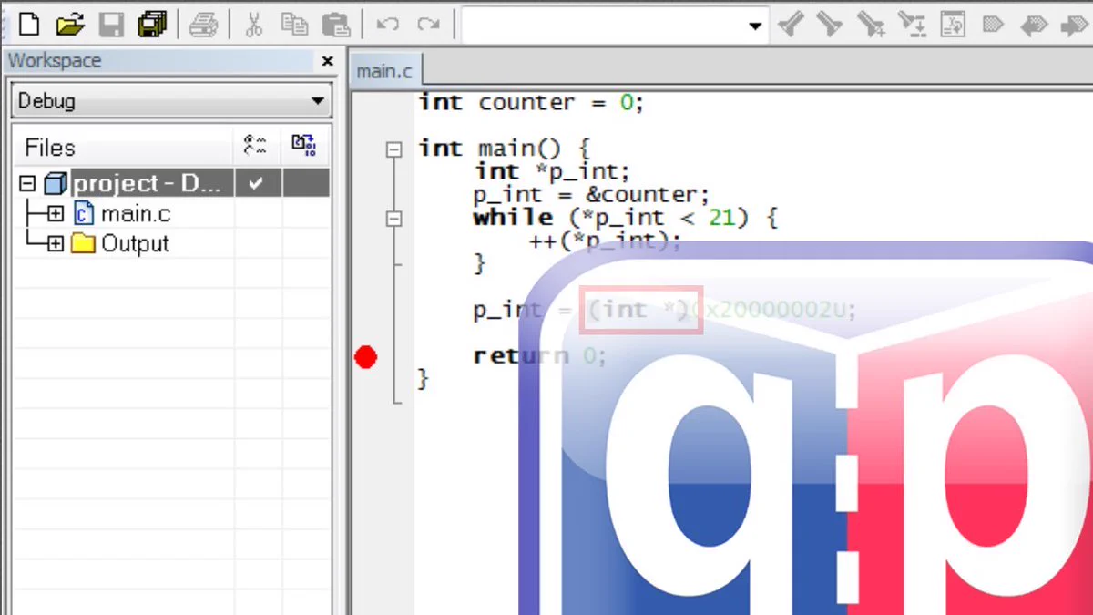Collapse the while loop code fold
The height and width of the screenshot is (615, 1093).
394,219
